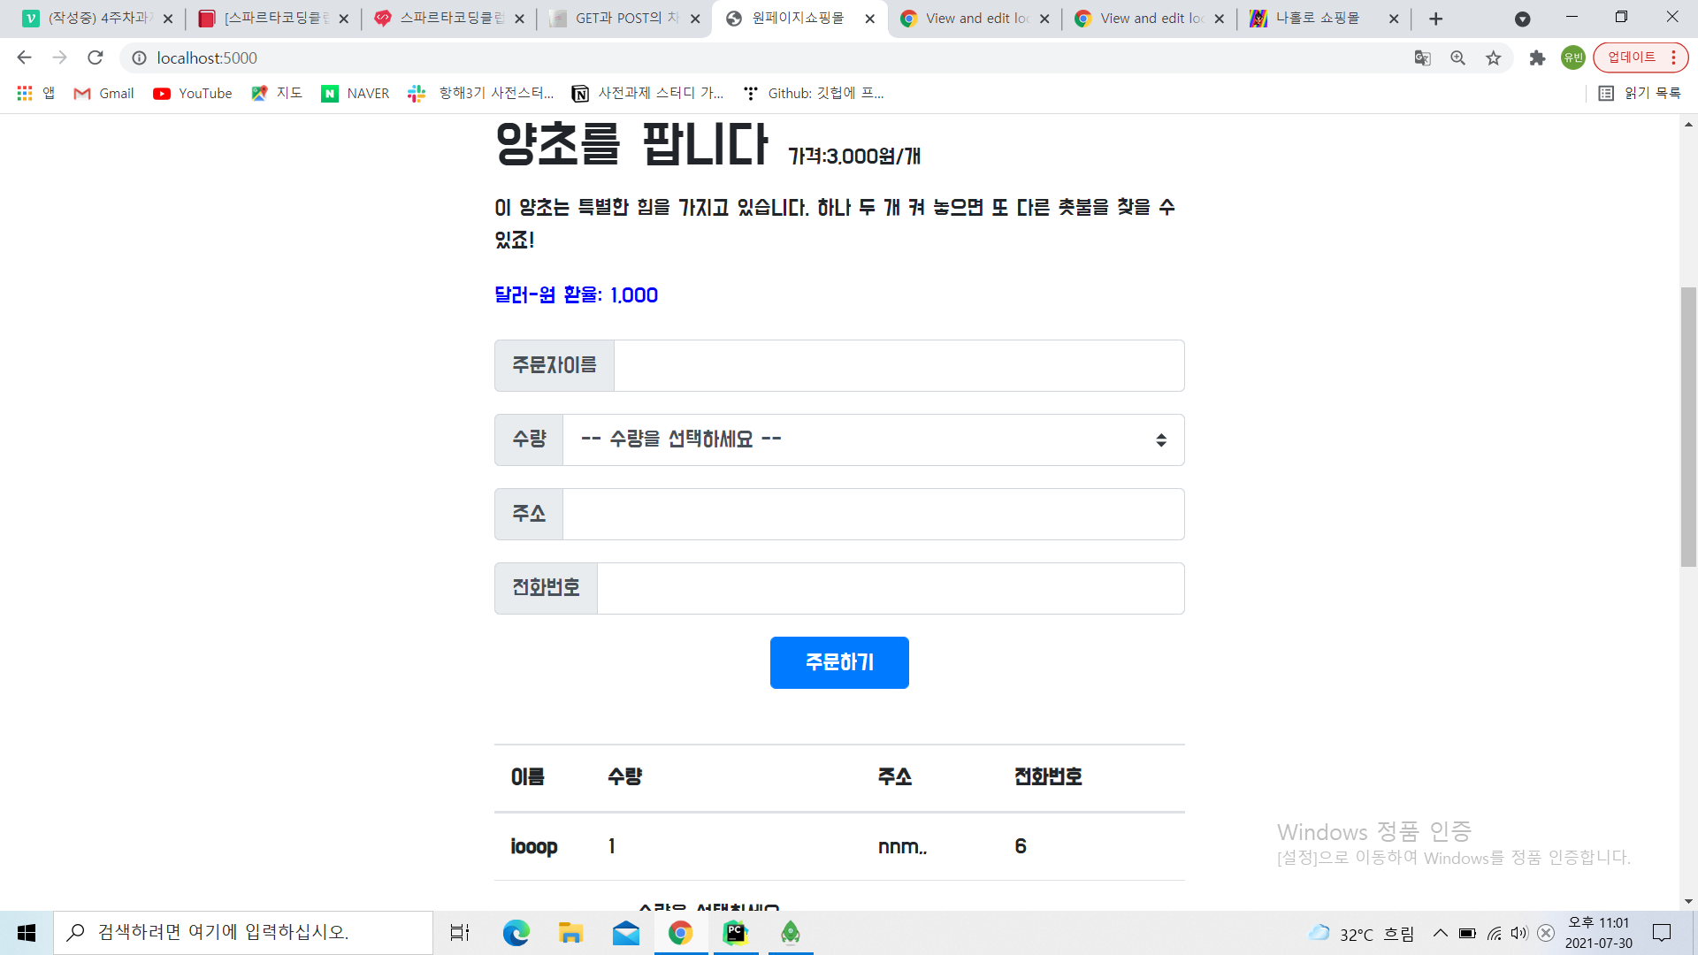This screenshot has height=955, width=1698.
Task: Click the 업데이트 update button
Action: click(x=1631, y=57)
